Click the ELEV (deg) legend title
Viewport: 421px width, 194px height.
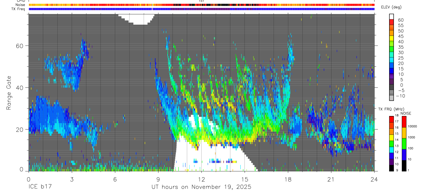click(x=392, y=7)
